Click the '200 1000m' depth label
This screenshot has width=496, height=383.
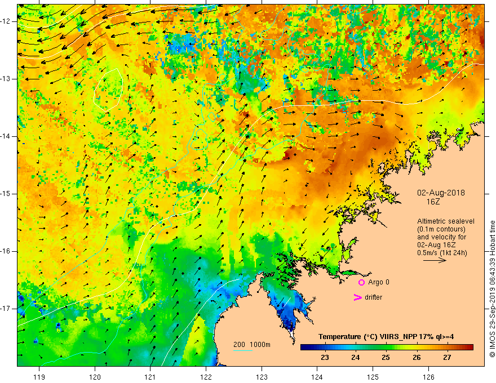251,344
